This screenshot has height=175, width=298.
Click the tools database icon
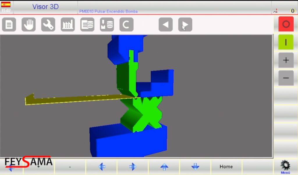pos(107,25)
